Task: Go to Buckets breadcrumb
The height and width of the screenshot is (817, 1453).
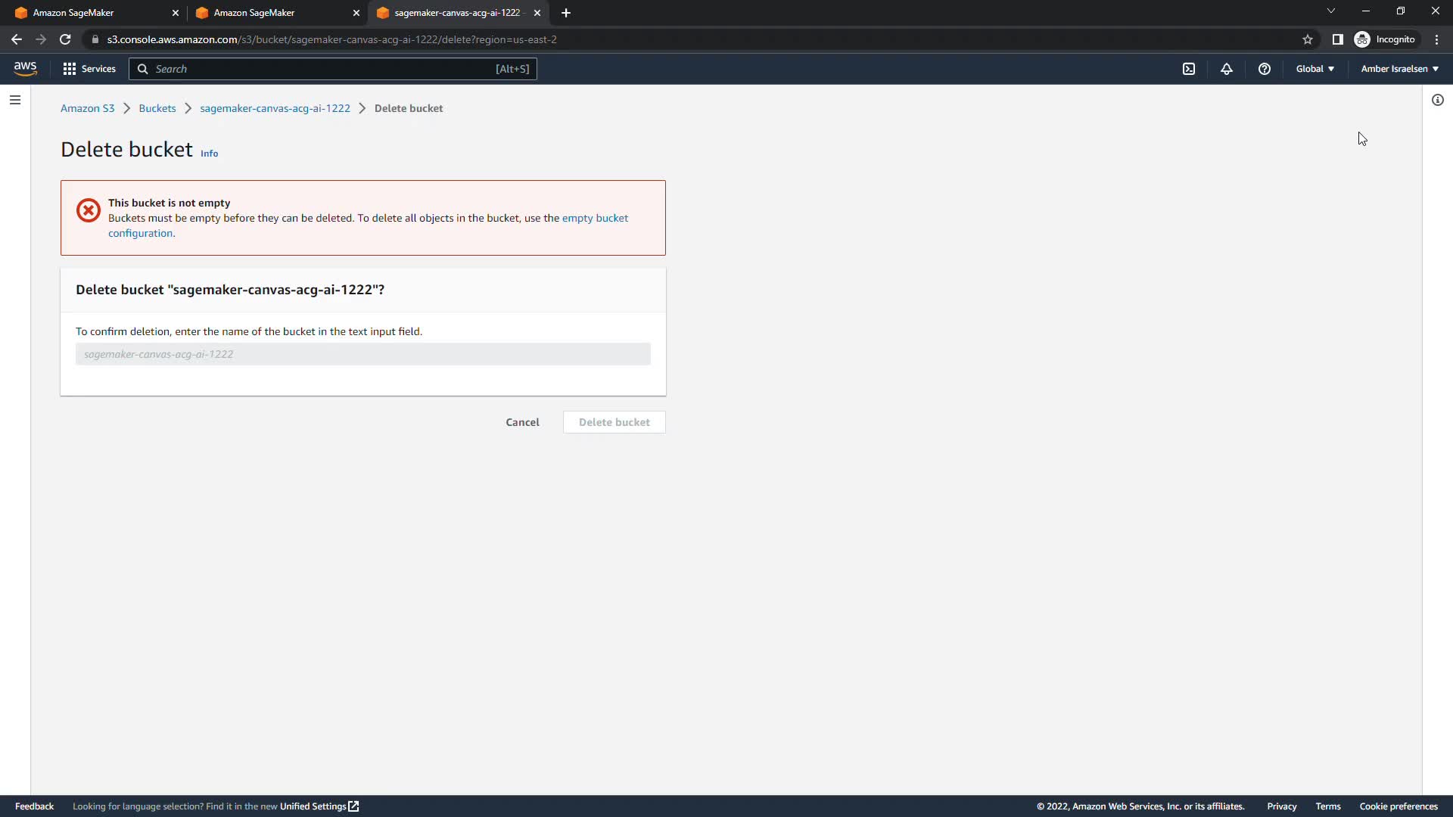Action: point(157,108)
